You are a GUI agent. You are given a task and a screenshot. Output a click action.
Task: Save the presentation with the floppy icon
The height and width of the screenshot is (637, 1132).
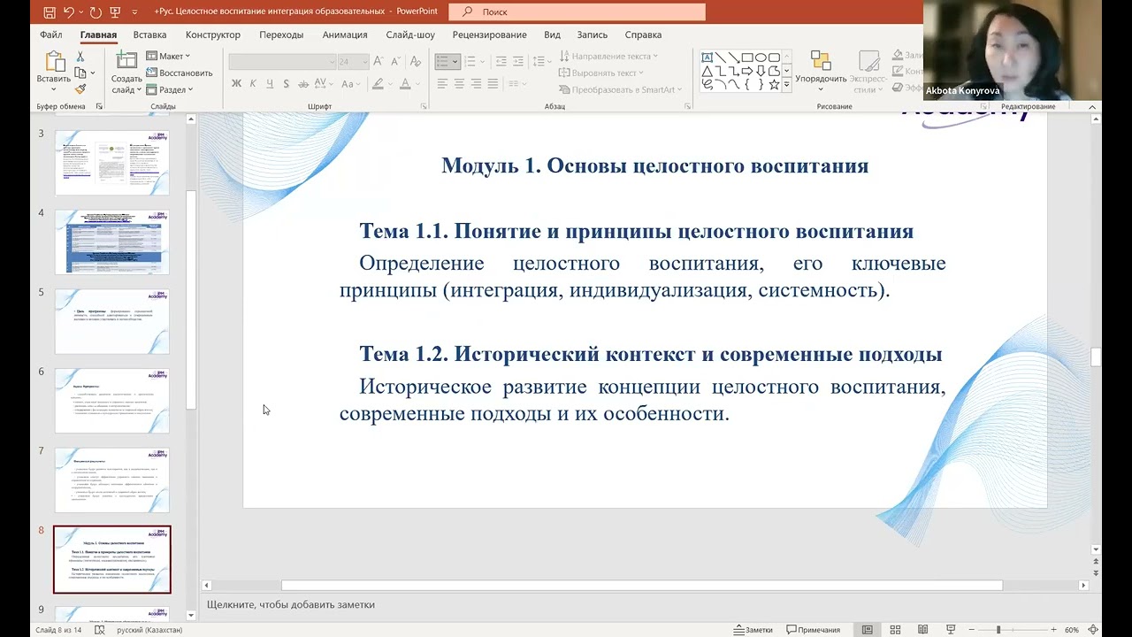[x=50, y=12]
